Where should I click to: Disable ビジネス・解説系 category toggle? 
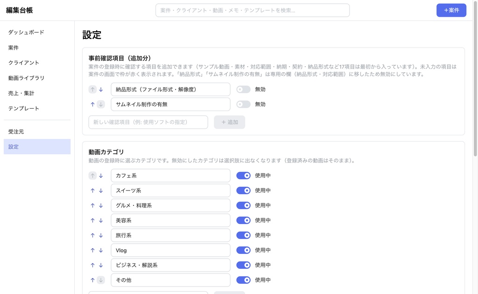tap(243, 265)
